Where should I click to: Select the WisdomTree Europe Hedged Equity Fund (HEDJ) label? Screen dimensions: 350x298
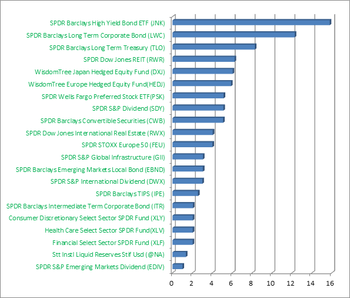[x=96, y=84]
